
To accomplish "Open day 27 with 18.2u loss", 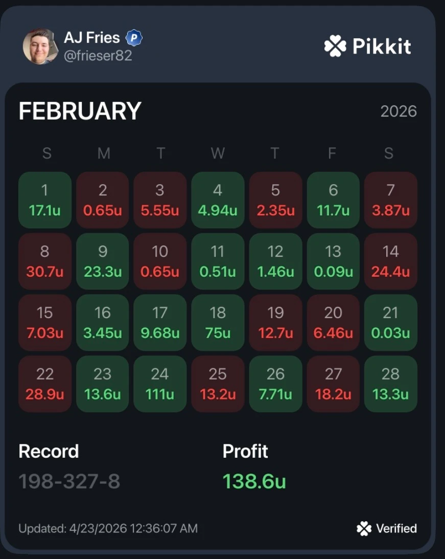I will (x=333, y=384).
